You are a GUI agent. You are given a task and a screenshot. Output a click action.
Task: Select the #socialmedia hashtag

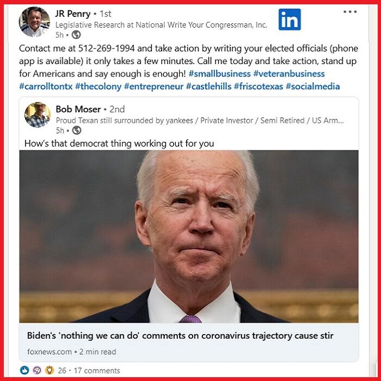pyautogui.click(x=313, y=87)
